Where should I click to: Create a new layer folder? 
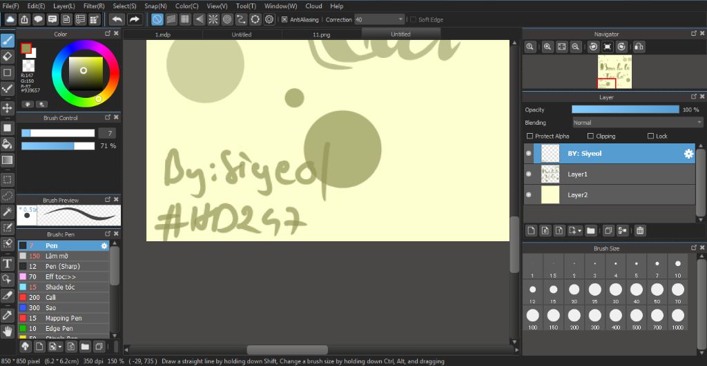591,230
